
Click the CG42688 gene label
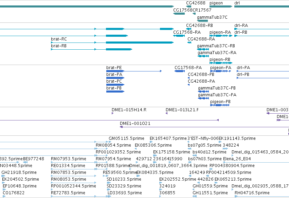[x=196, y=3]
